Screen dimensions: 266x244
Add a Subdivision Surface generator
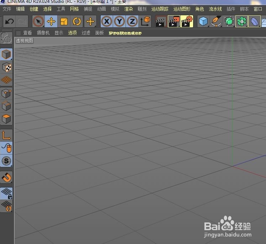click(229, 21)
